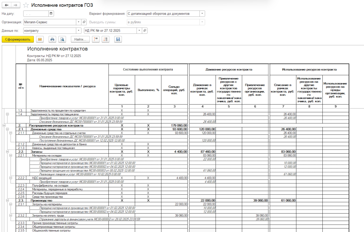Collapse group 2.3 Производство
Screen dimensions: 364x232
click(x=7, y=200)
